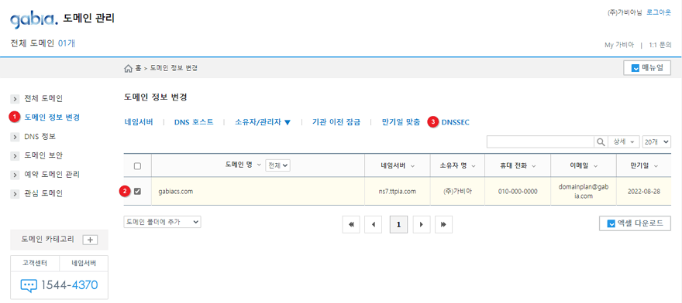Click the 엑셀 다운로드 button
Viewport: 682px width, 303px height.
click(635, 223)
